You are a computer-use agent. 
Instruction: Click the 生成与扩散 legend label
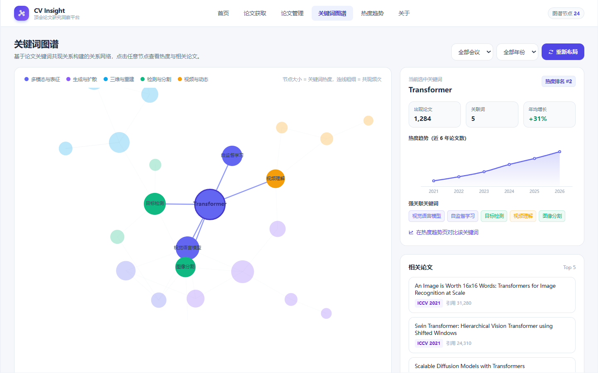(x=85, y=79)
